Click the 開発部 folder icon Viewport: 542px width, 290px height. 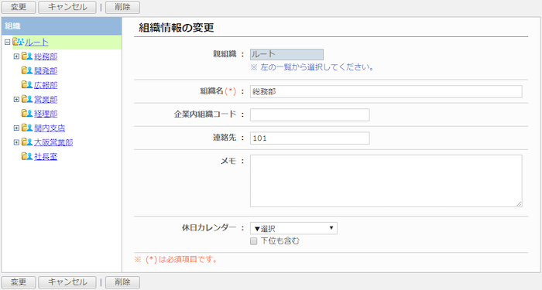27,70
